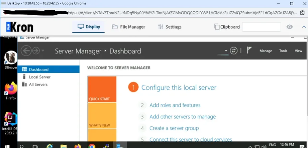This screenshot has width=308, height=148.
Task: Open the notifications flag
Action: tap(249, 50)
